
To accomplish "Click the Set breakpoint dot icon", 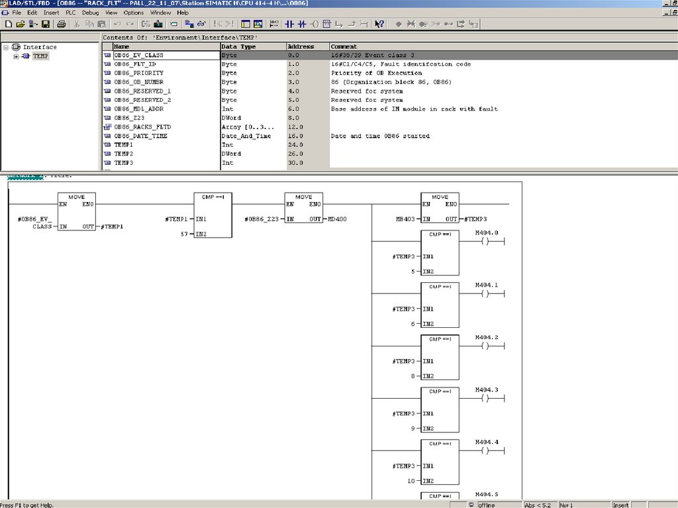I will click(x=399, y=25).
